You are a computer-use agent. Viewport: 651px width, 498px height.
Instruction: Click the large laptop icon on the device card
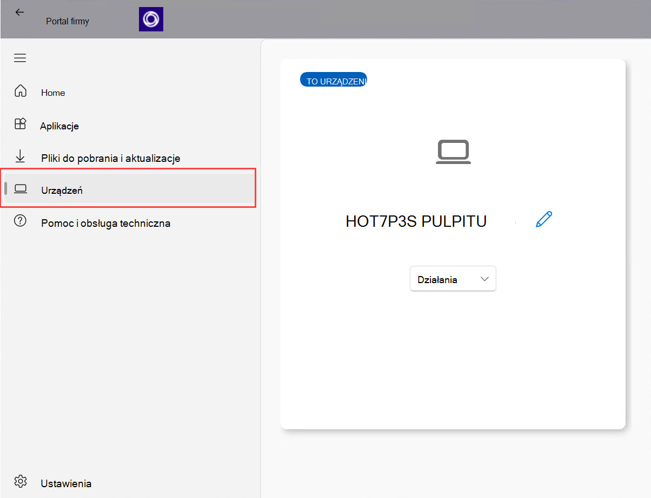coord(453,152)
